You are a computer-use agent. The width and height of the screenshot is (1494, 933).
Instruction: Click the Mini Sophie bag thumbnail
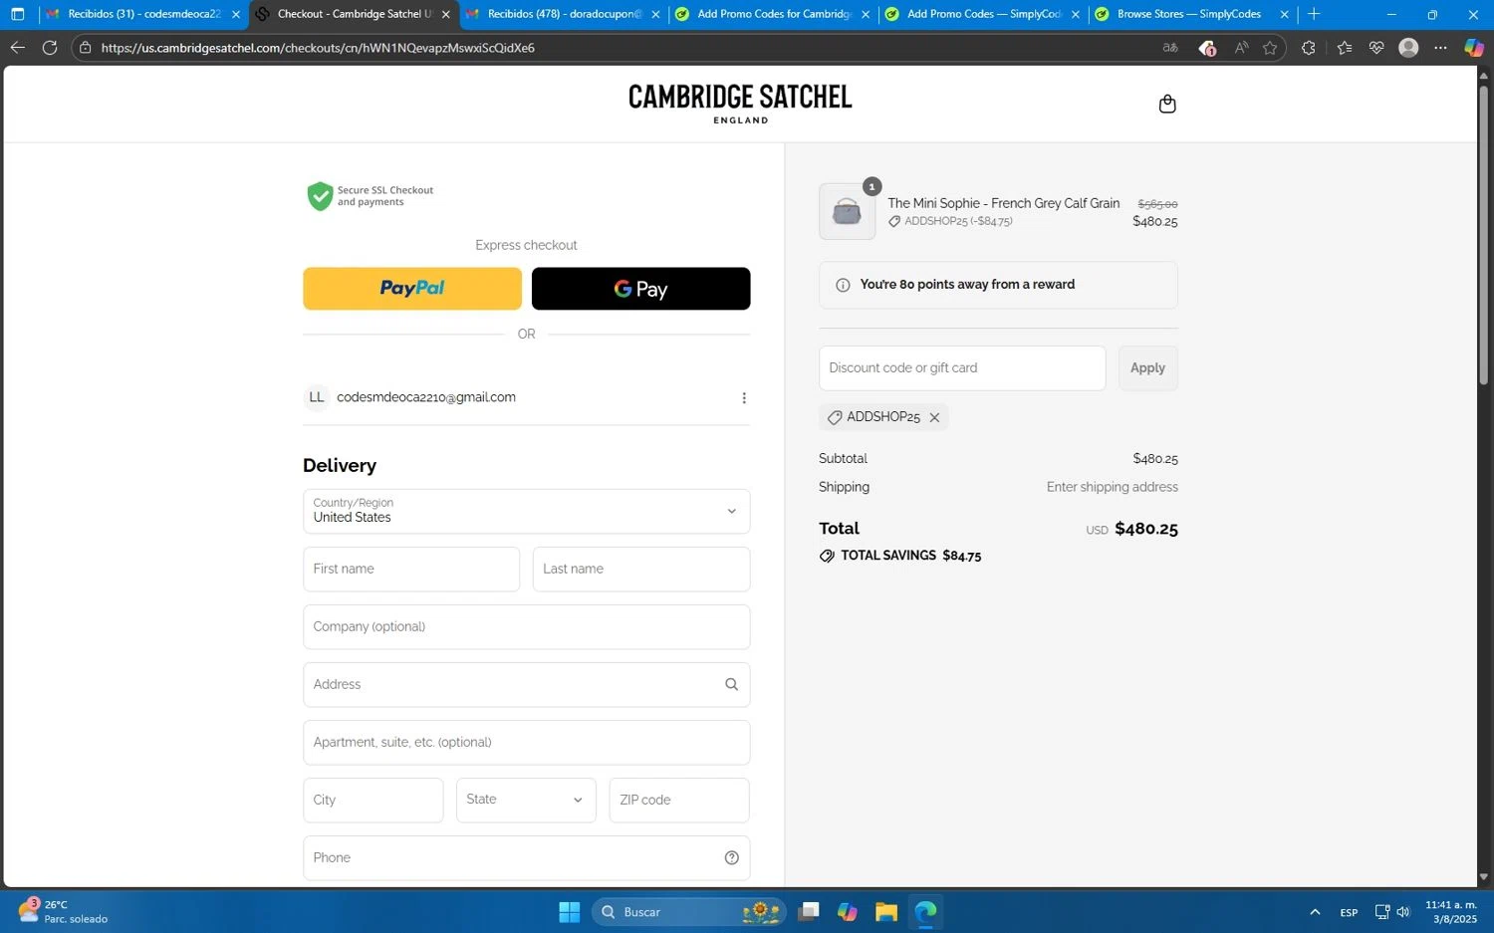[847, 211]
